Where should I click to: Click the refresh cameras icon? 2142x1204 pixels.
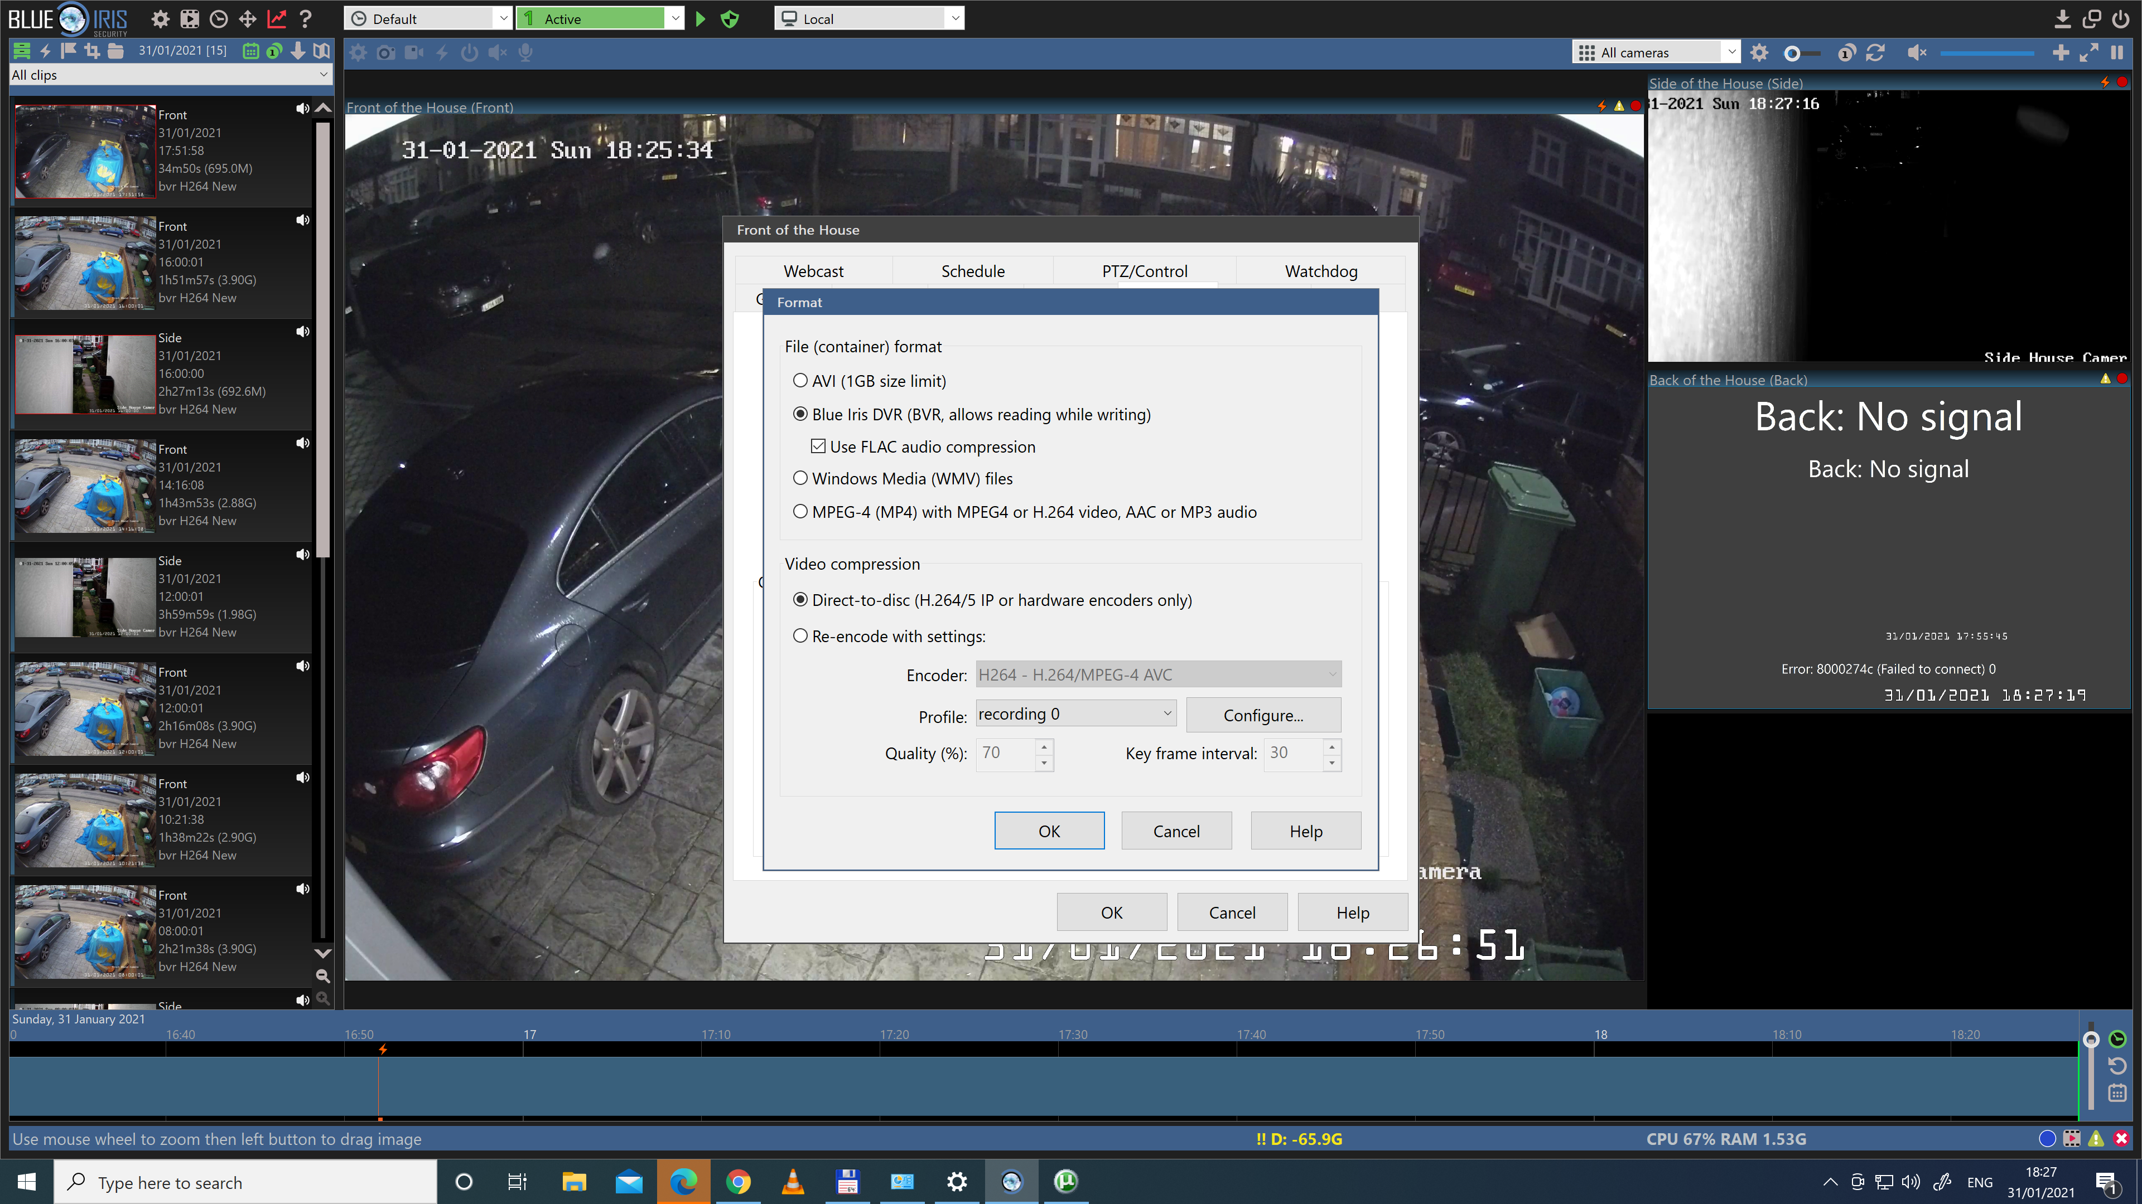pos(1875,52)
